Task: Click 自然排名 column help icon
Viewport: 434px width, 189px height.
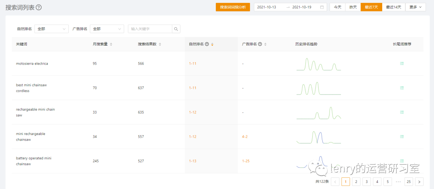Action: [207, 44]
